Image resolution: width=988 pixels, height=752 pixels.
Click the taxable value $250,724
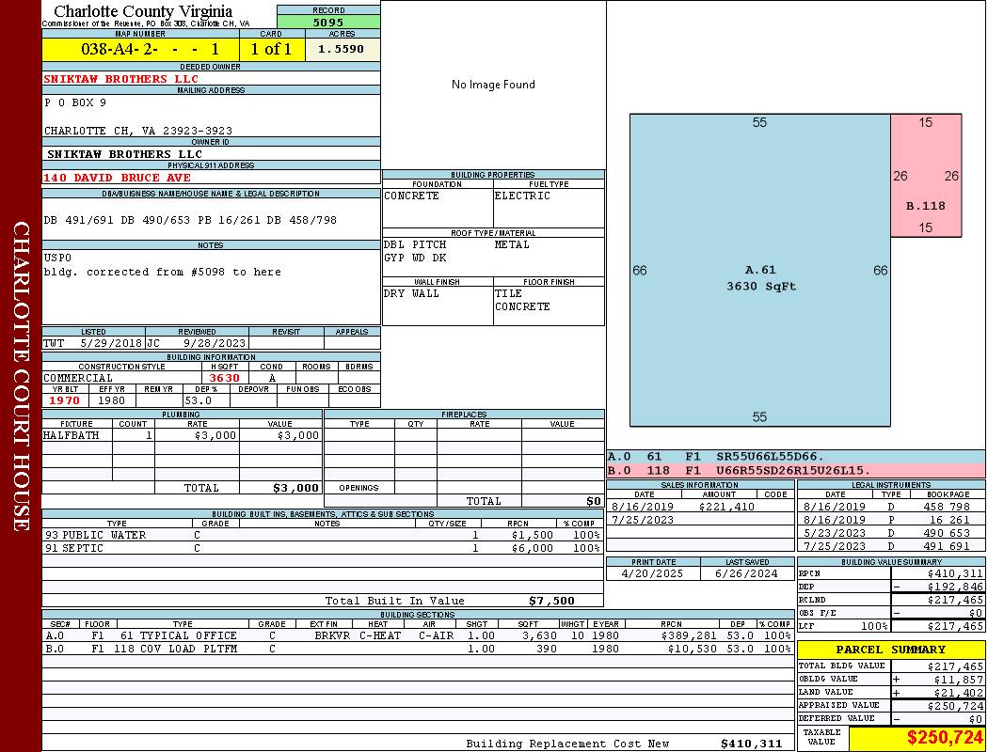tap(944, 738)
